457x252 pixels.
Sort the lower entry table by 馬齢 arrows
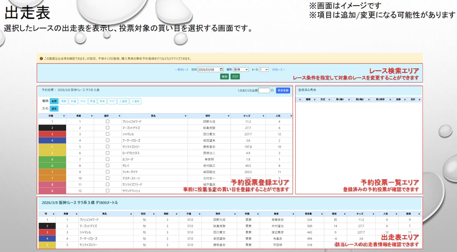[x=177, y=214]
